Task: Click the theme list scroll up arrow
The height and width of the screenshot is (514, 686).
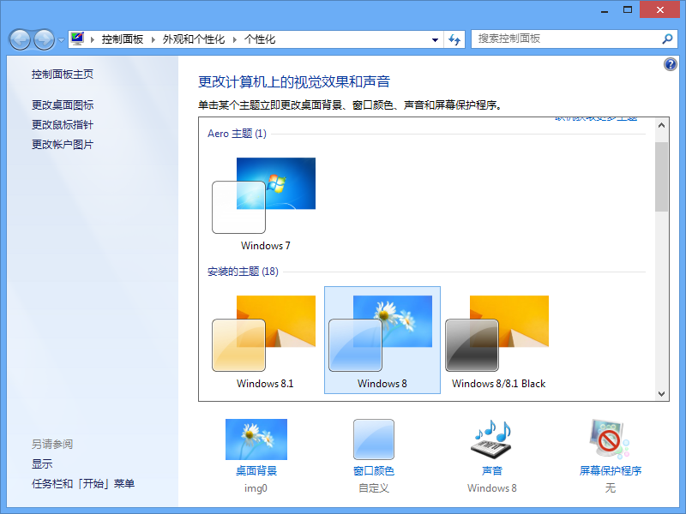Action: [661, 125]
